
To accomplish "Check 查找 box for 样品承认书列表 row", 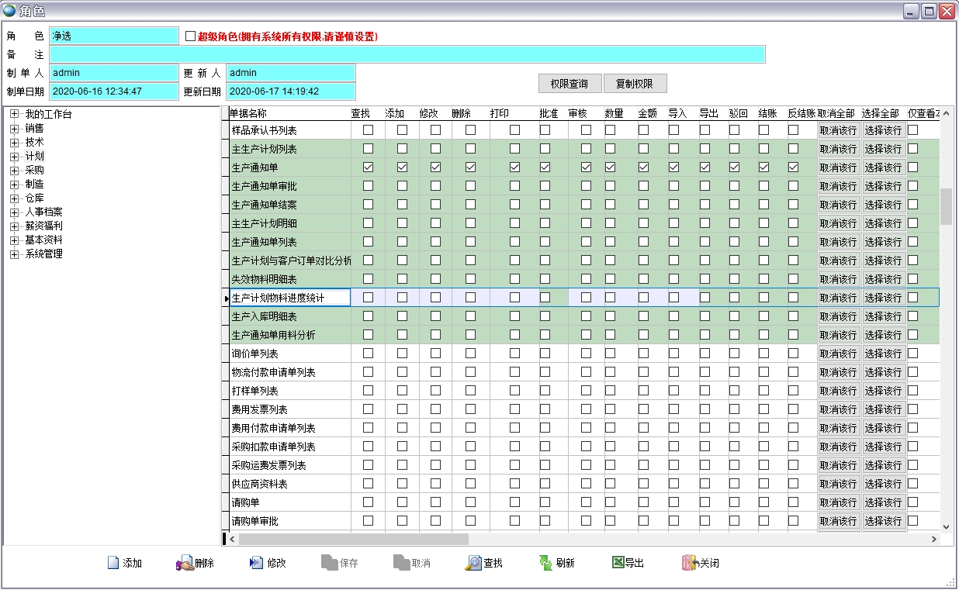I will [x=368, y=130].
